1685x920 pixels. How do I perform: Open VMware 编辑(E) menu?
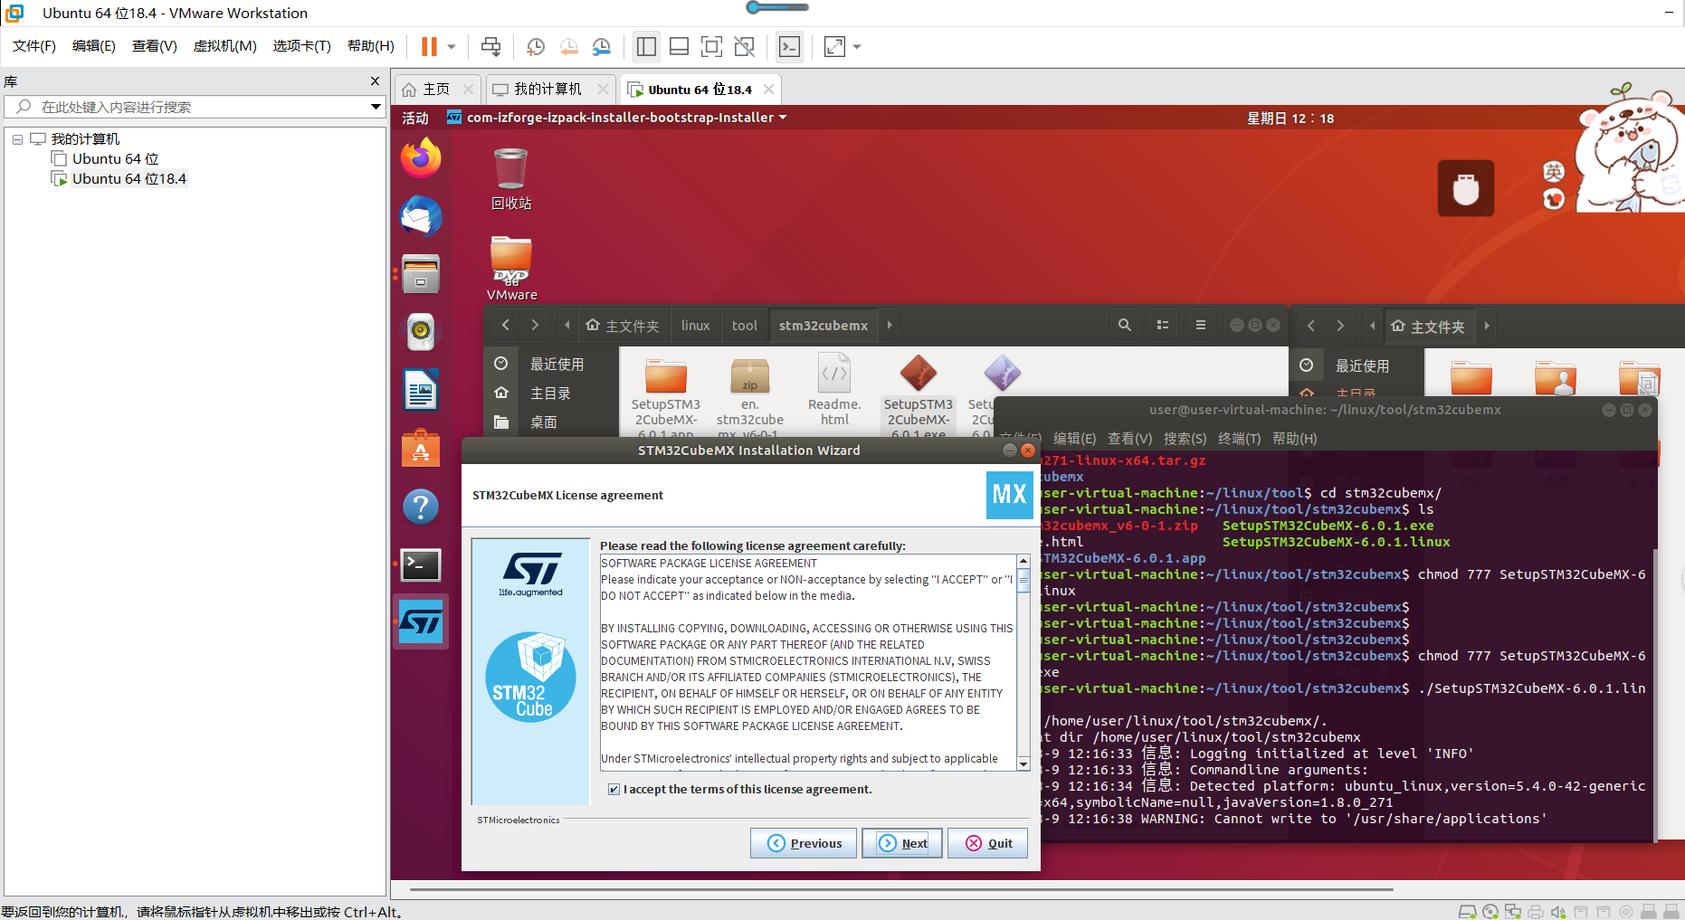point(94,46)
